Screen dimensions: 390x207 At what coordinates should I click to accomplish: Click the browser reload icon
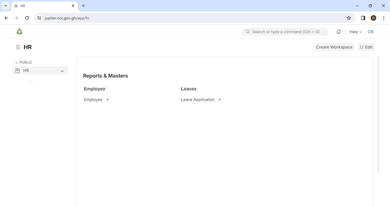click(x=27, y=18)
